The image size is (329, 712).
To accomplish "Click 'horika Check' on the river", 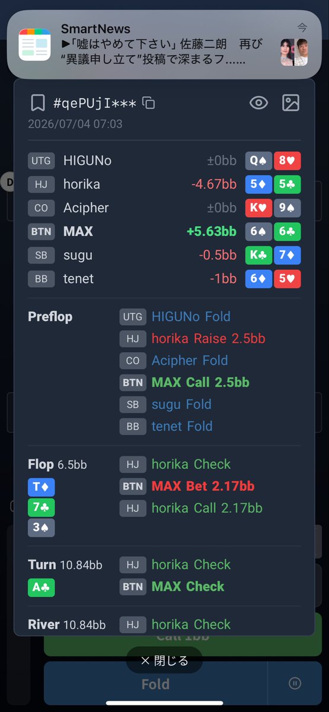I will 191,624.
